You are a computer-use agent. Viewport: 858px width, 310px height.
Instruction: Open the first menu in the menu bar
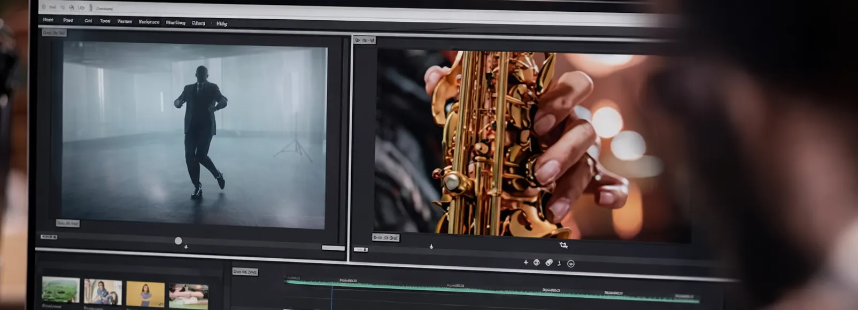click(48, 20)
